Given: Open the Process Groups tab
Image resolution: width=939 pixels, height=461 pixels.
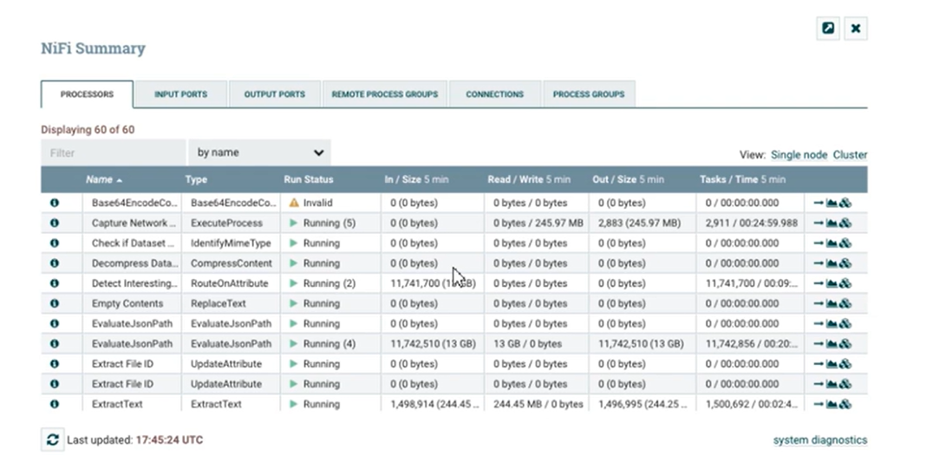Looking at the screenshot, I should 589,94.
